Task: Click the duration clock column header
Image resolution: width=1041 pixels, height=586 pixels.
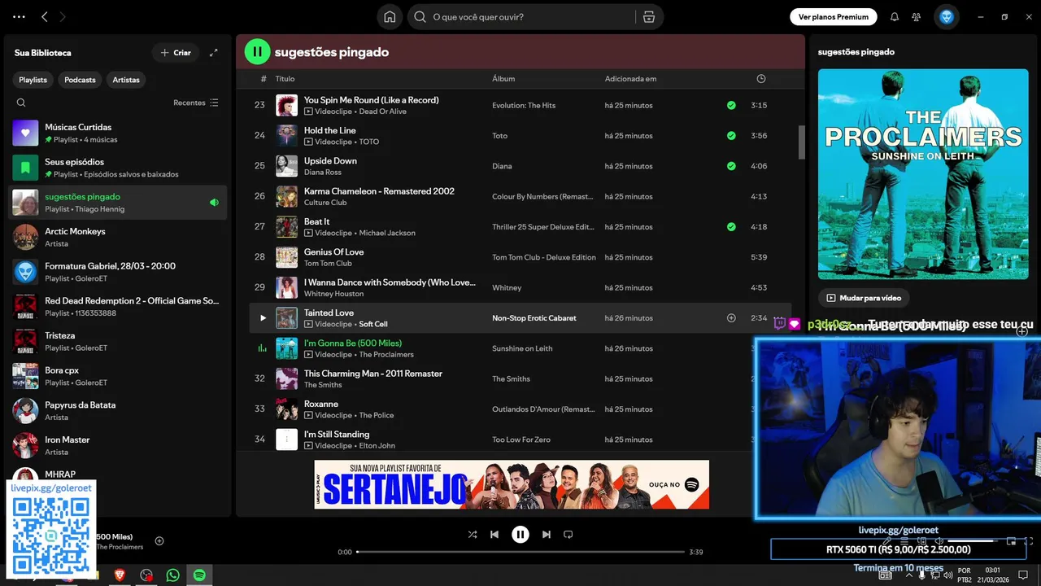Action: pyautogui.click(x=761, y=79)
